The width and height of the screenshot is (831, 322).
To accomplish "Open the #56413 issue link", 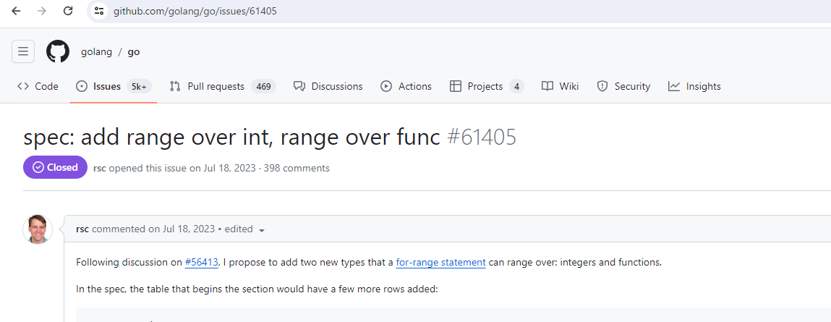I will pos(201,262).
